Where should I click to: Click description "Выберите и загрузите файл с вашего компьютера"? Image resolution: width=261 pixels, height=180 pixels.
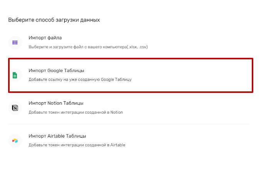click(x=78, y=47)
